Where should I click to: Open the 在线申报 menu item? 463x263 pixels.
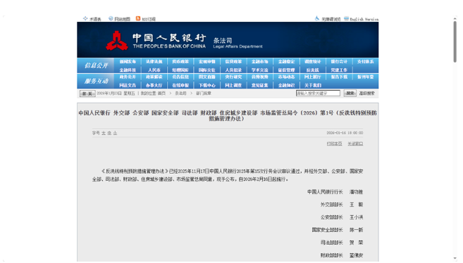pos(180,85)
